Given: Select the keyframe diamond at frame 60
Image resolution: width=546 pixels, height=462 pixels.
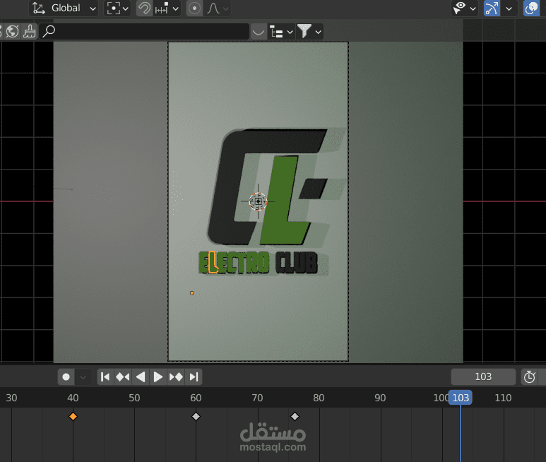Looking at the screenshot, I should [196, 416].
